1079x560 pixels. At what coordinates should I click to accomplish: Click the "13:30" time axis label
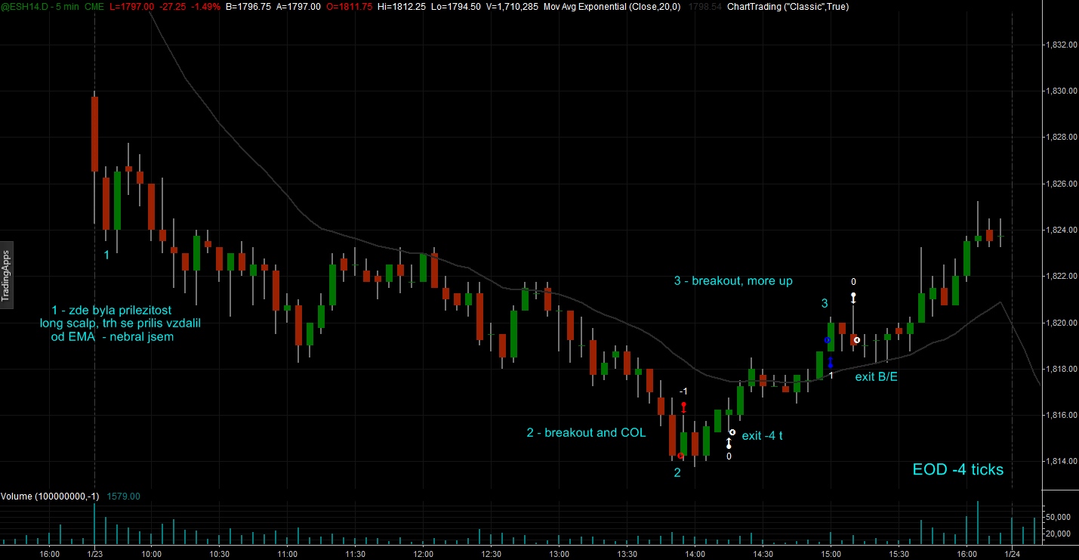coord(627,553)
